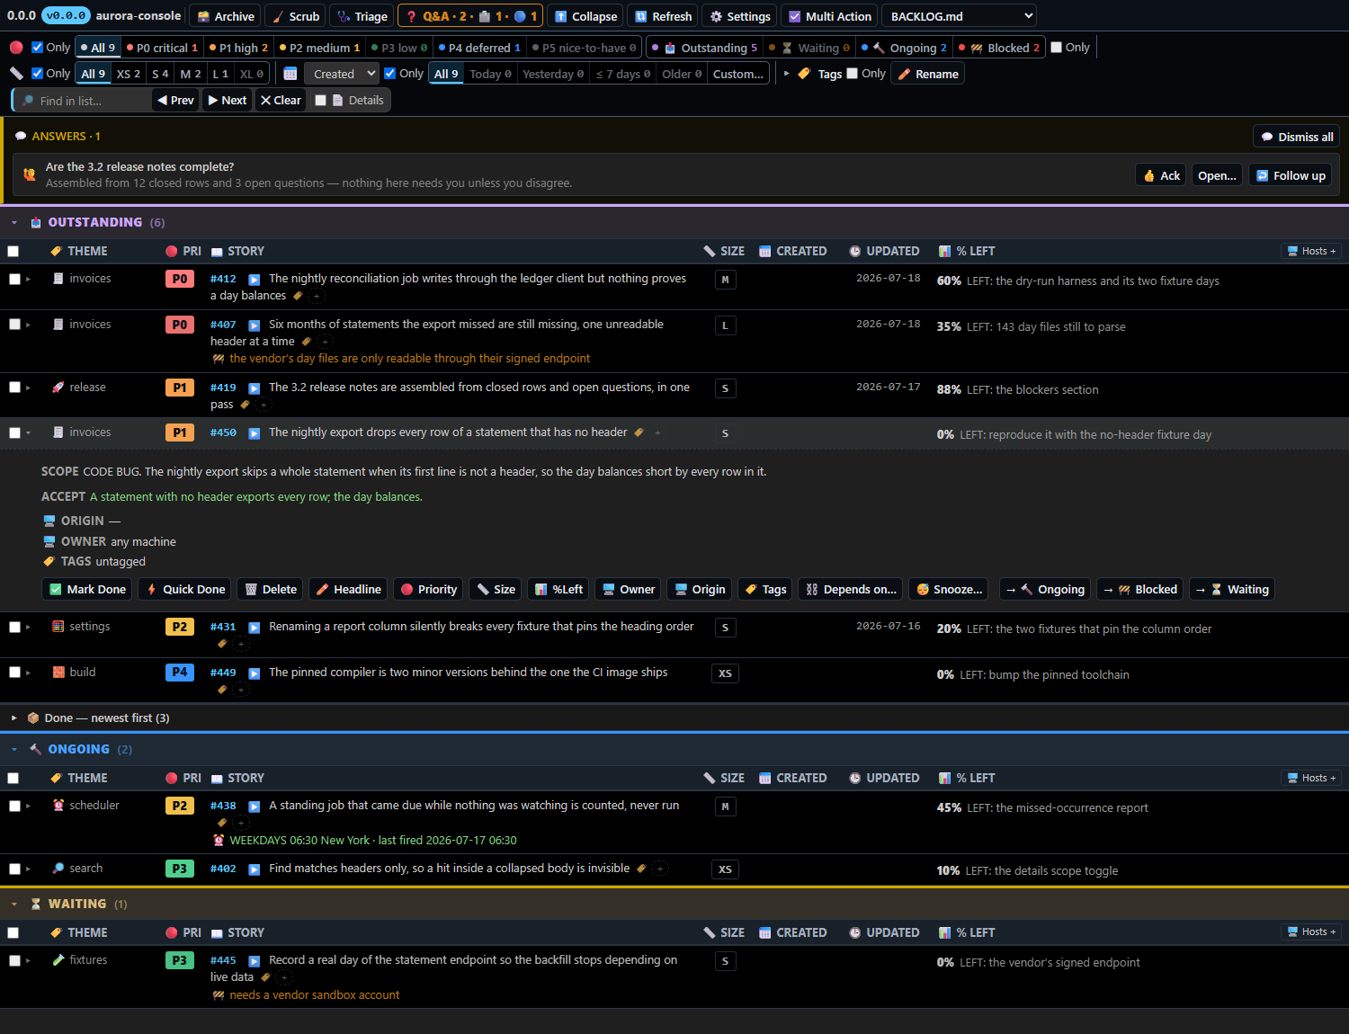Open the BACKLOG.md file dropdown

(959, 16)
